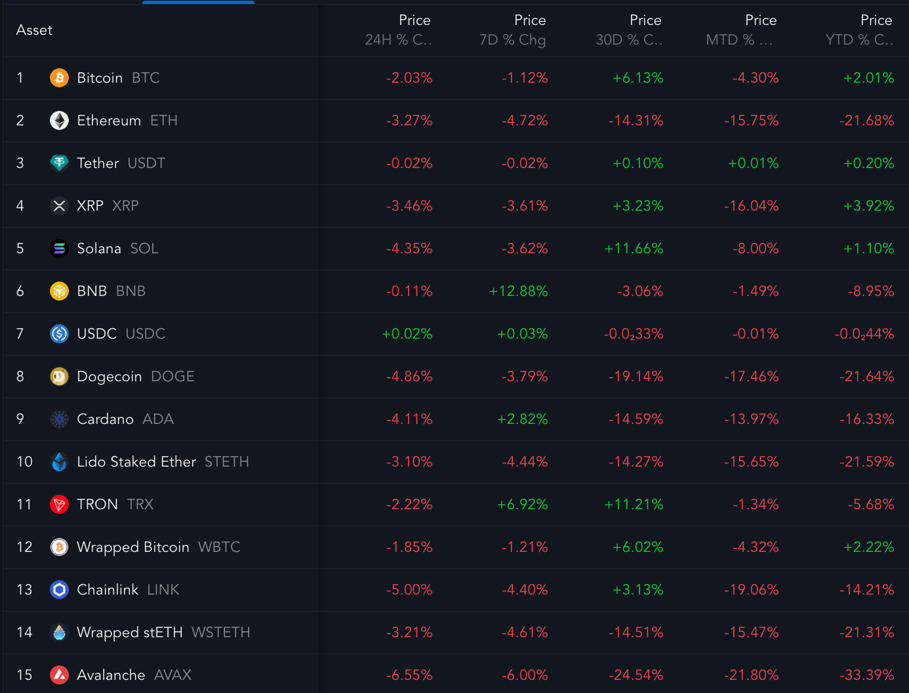Click TRON's 7D change +6.92%
Image resolution: width=909 pixels, height=693 pixels.
tap(522, 505)
